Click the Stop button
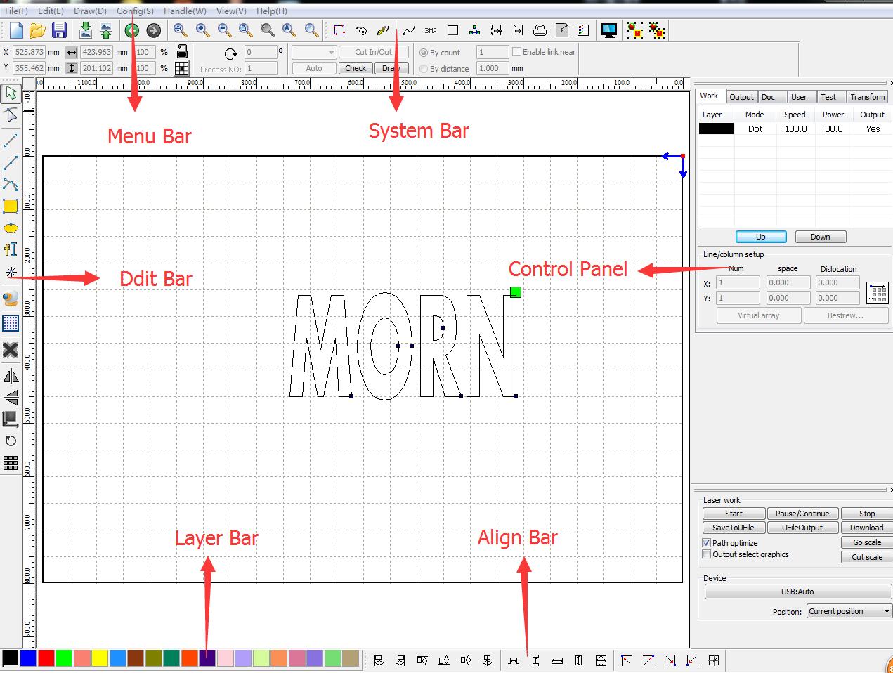The height and width of the screenshot is (673, 893). pos(867,514)
